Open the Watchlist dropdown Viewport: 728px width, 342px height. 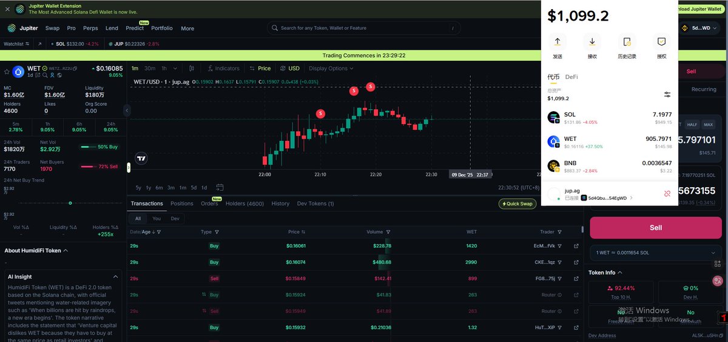16,44
